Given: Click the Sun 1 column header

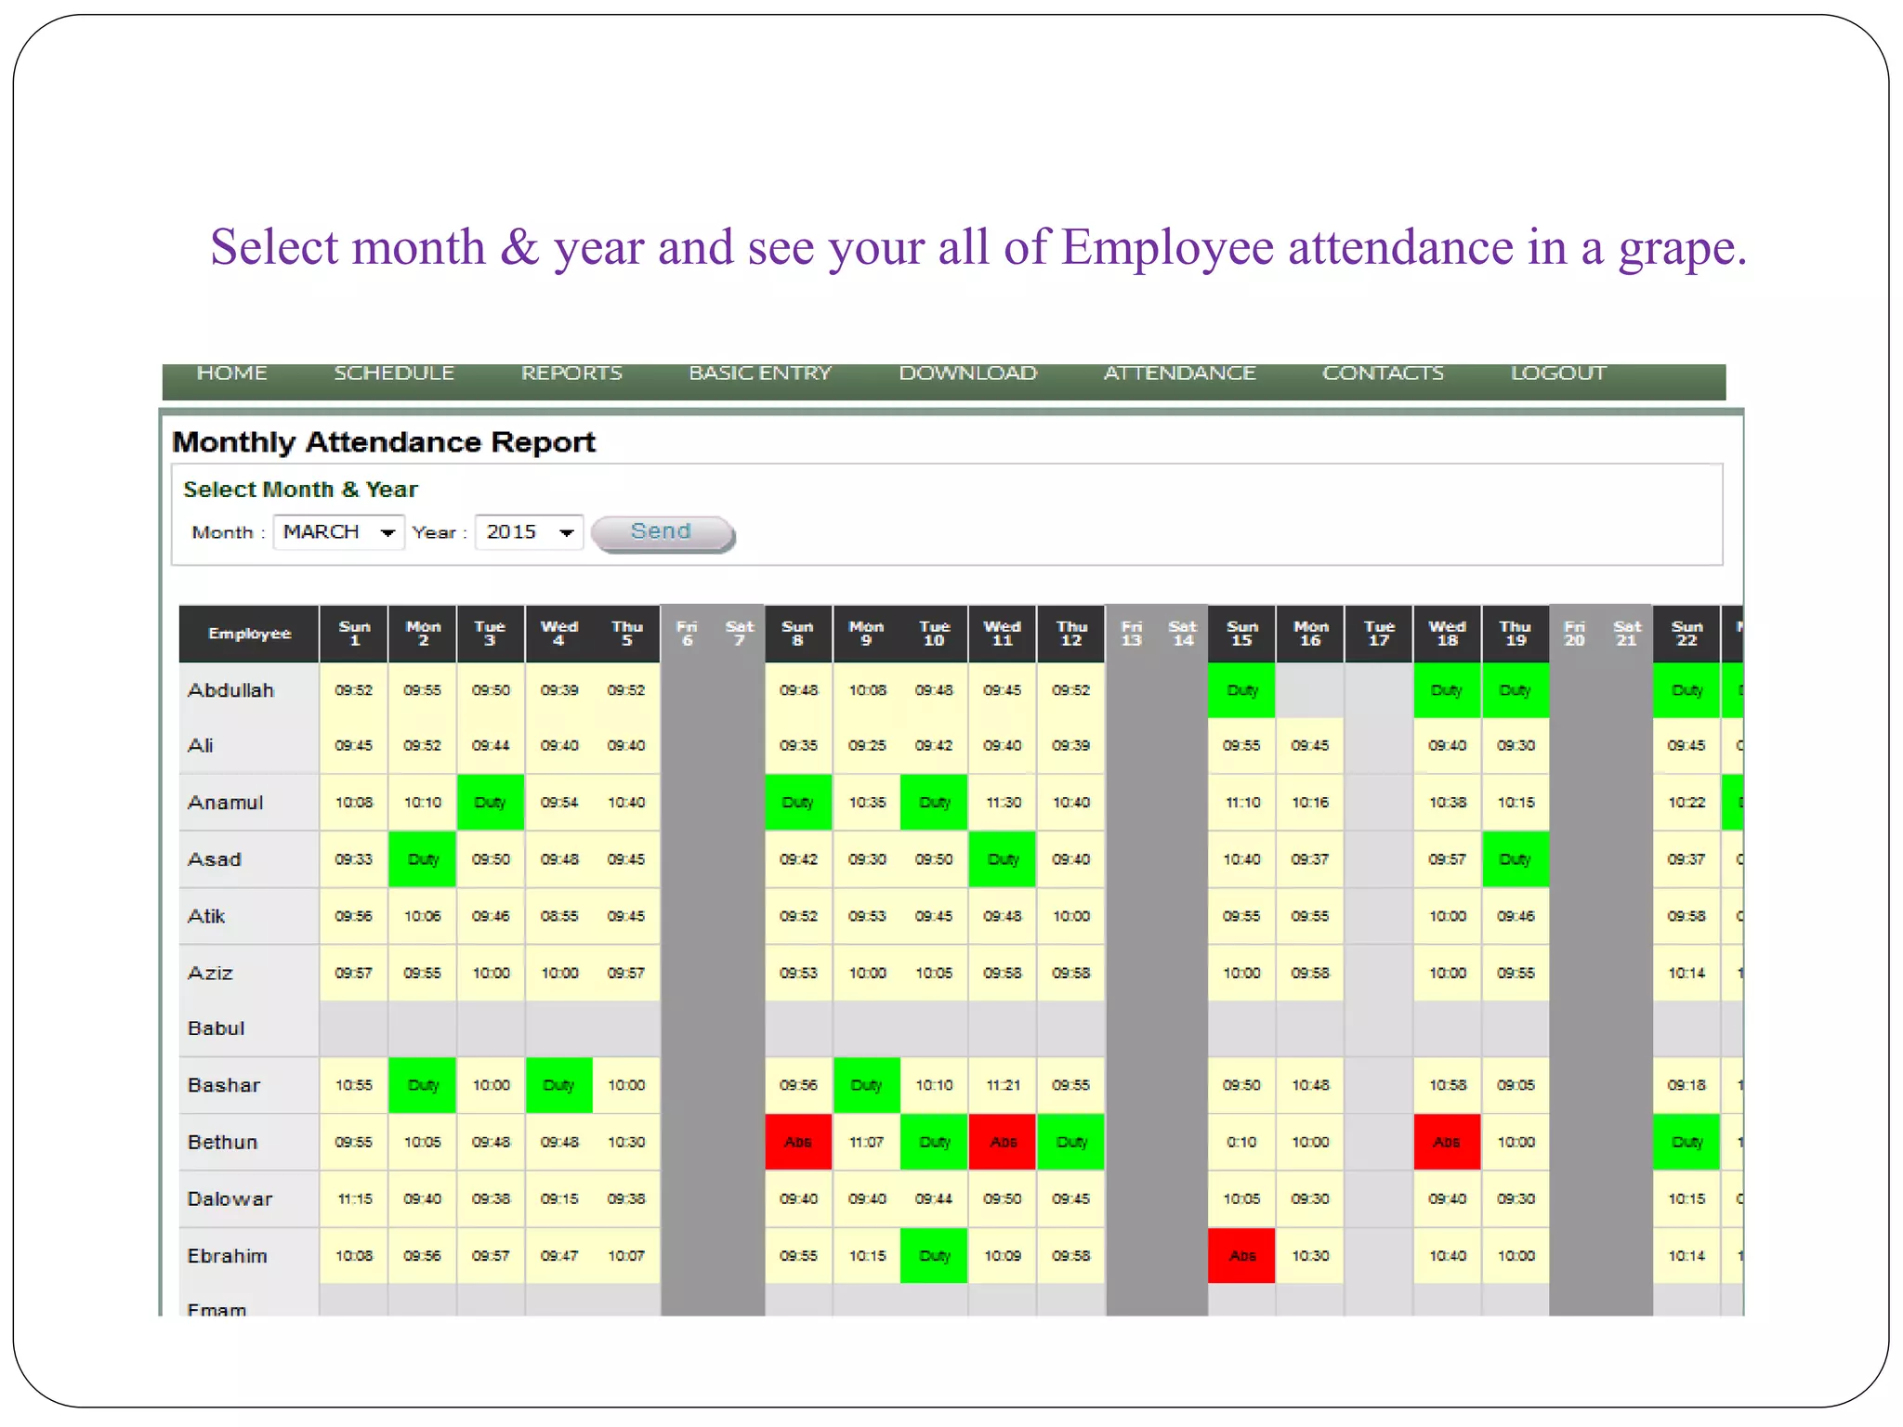Looking at the screenshot, I should coord(354,634).
